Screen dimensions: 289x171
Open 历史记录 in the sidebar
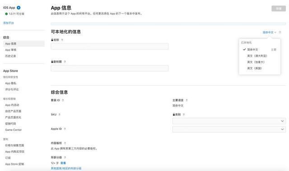[x=10, y=56]
